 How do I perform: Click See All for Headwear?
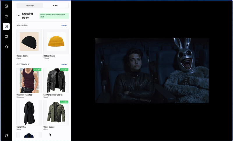pos(64,26)
